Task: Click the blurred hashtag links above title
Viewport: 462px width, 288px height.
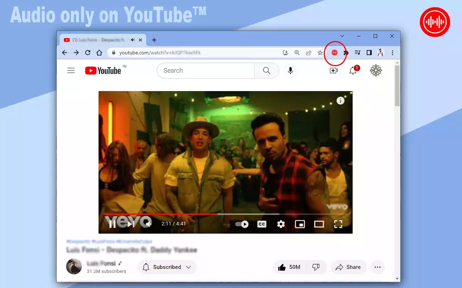Action: [109, 241]
